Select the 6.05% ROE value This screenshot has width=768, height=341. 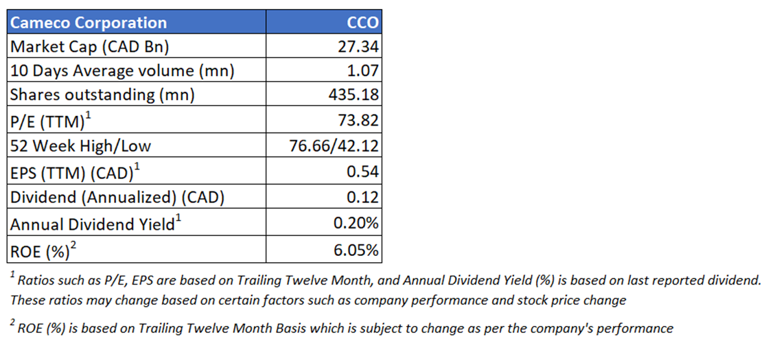[357, 250]
